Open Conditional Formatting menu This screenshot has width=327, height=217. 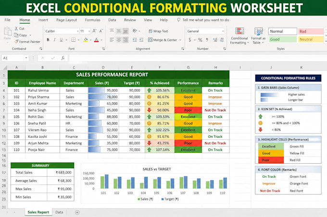point(239,36)
